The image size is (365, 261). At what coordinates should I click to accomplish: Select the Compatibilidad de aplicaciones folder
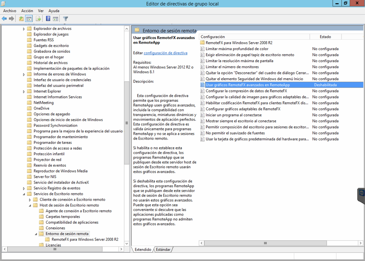[72, 223]
